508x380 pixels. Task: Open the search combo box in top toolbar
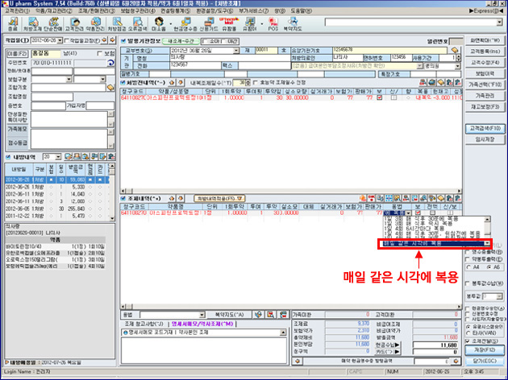click(x=414, y=22)
